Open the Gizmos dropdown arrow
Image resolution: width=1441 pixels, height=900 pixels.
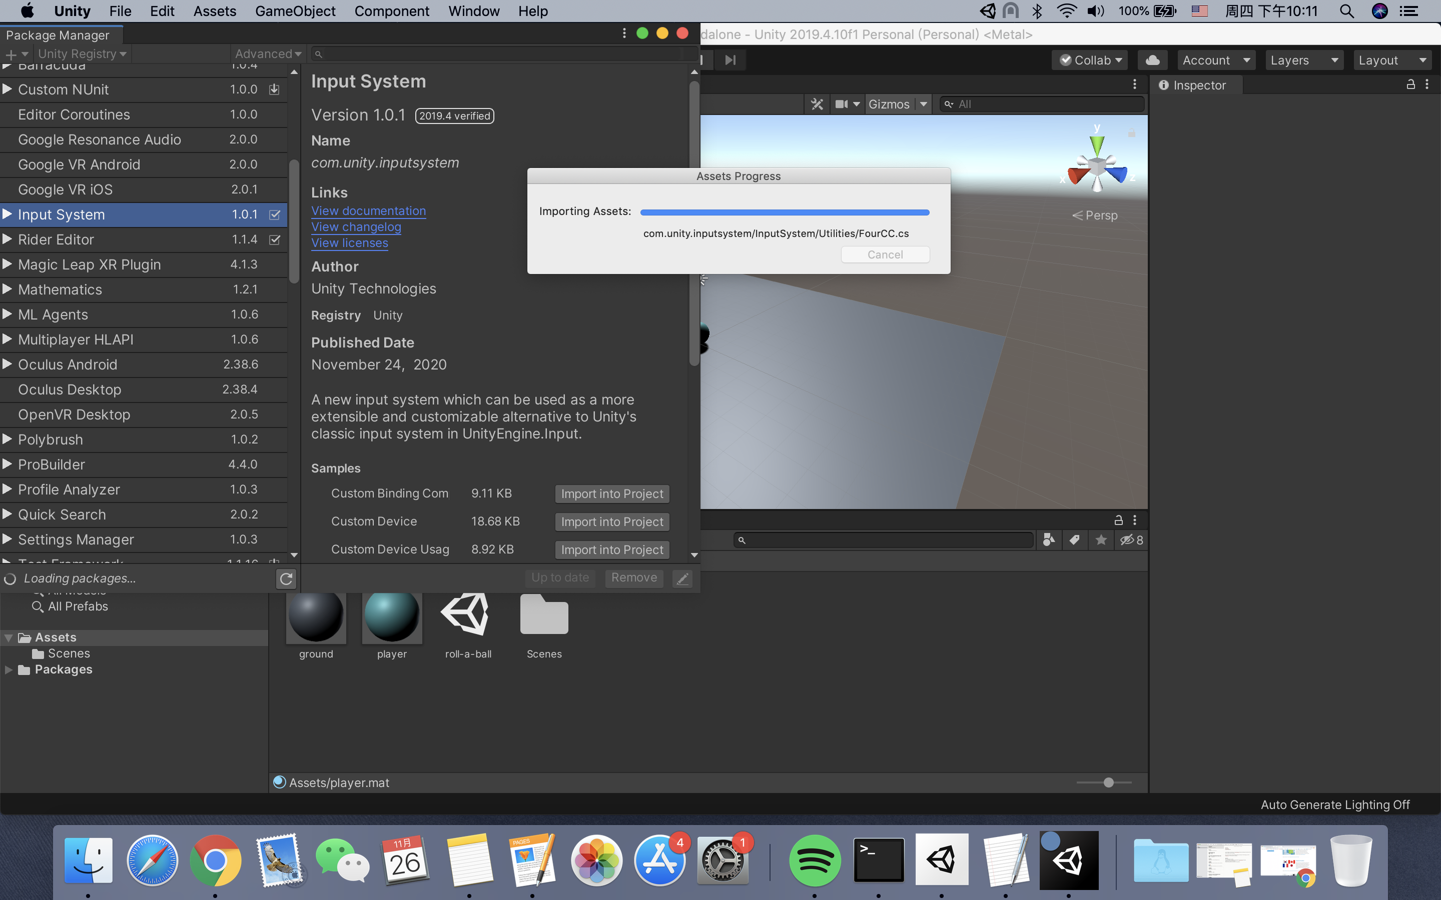923,104
